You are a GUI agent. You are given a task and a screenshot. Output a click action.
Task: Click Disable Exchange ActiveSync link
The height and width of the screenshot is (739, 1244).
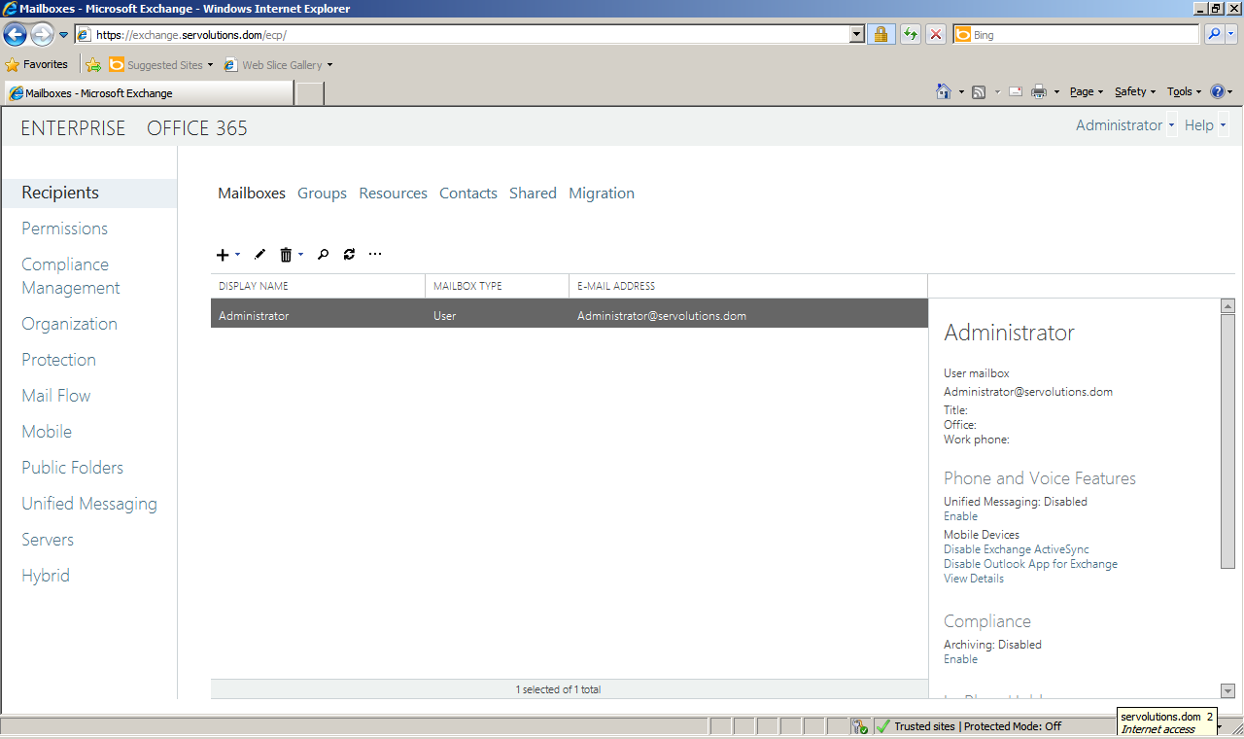coord(1017,549)
